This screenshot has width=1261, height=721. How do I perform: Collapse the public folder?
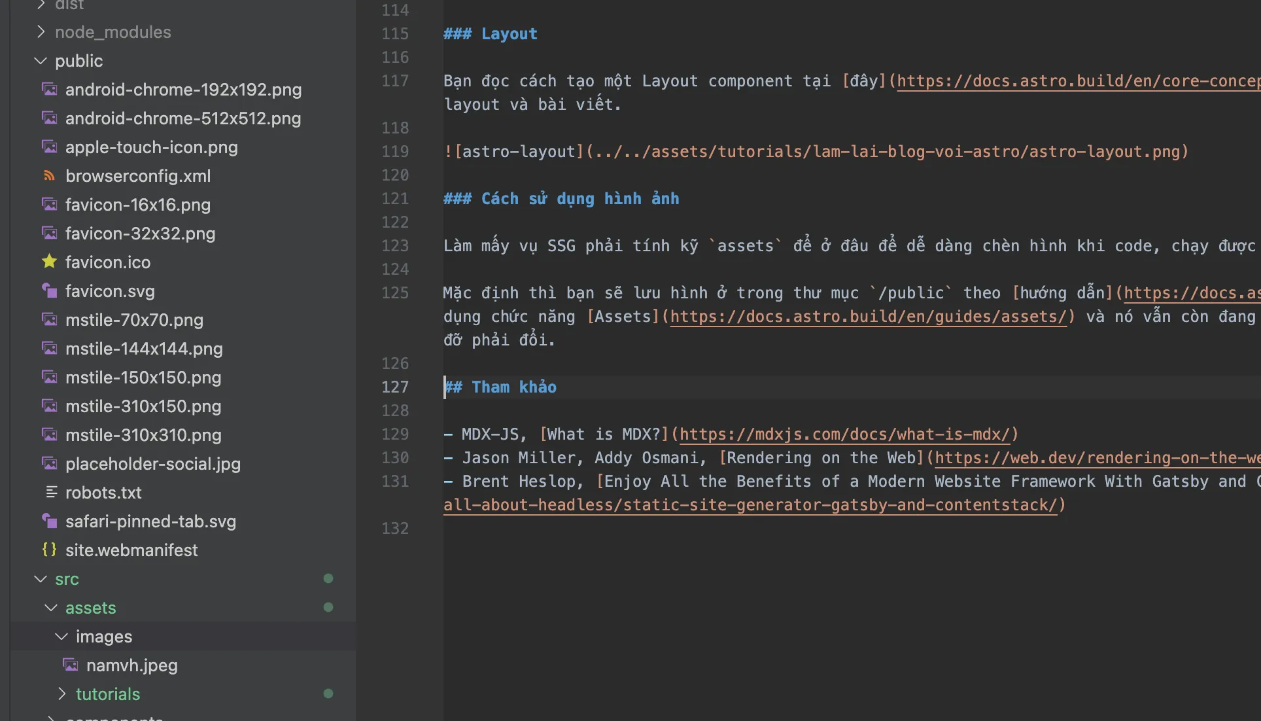(x=41, y=60)
